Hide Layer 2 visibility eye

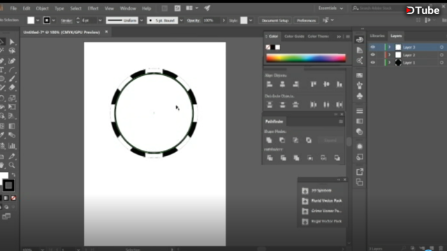point(372,54)
